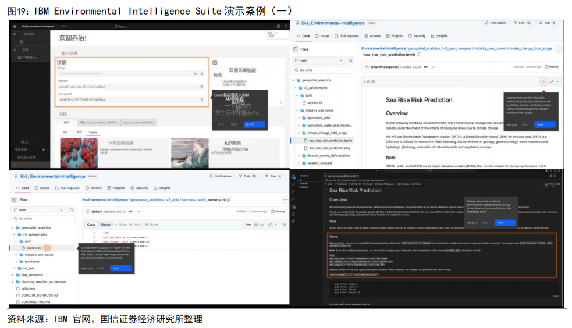Open main branch dropdown in the secrets.ini window
Image resolution: width=572 pixels, height=328 pixels.
pyautogui.click(x=38, y=210)
